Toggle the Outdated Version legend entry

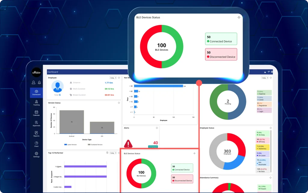(95, 144)
